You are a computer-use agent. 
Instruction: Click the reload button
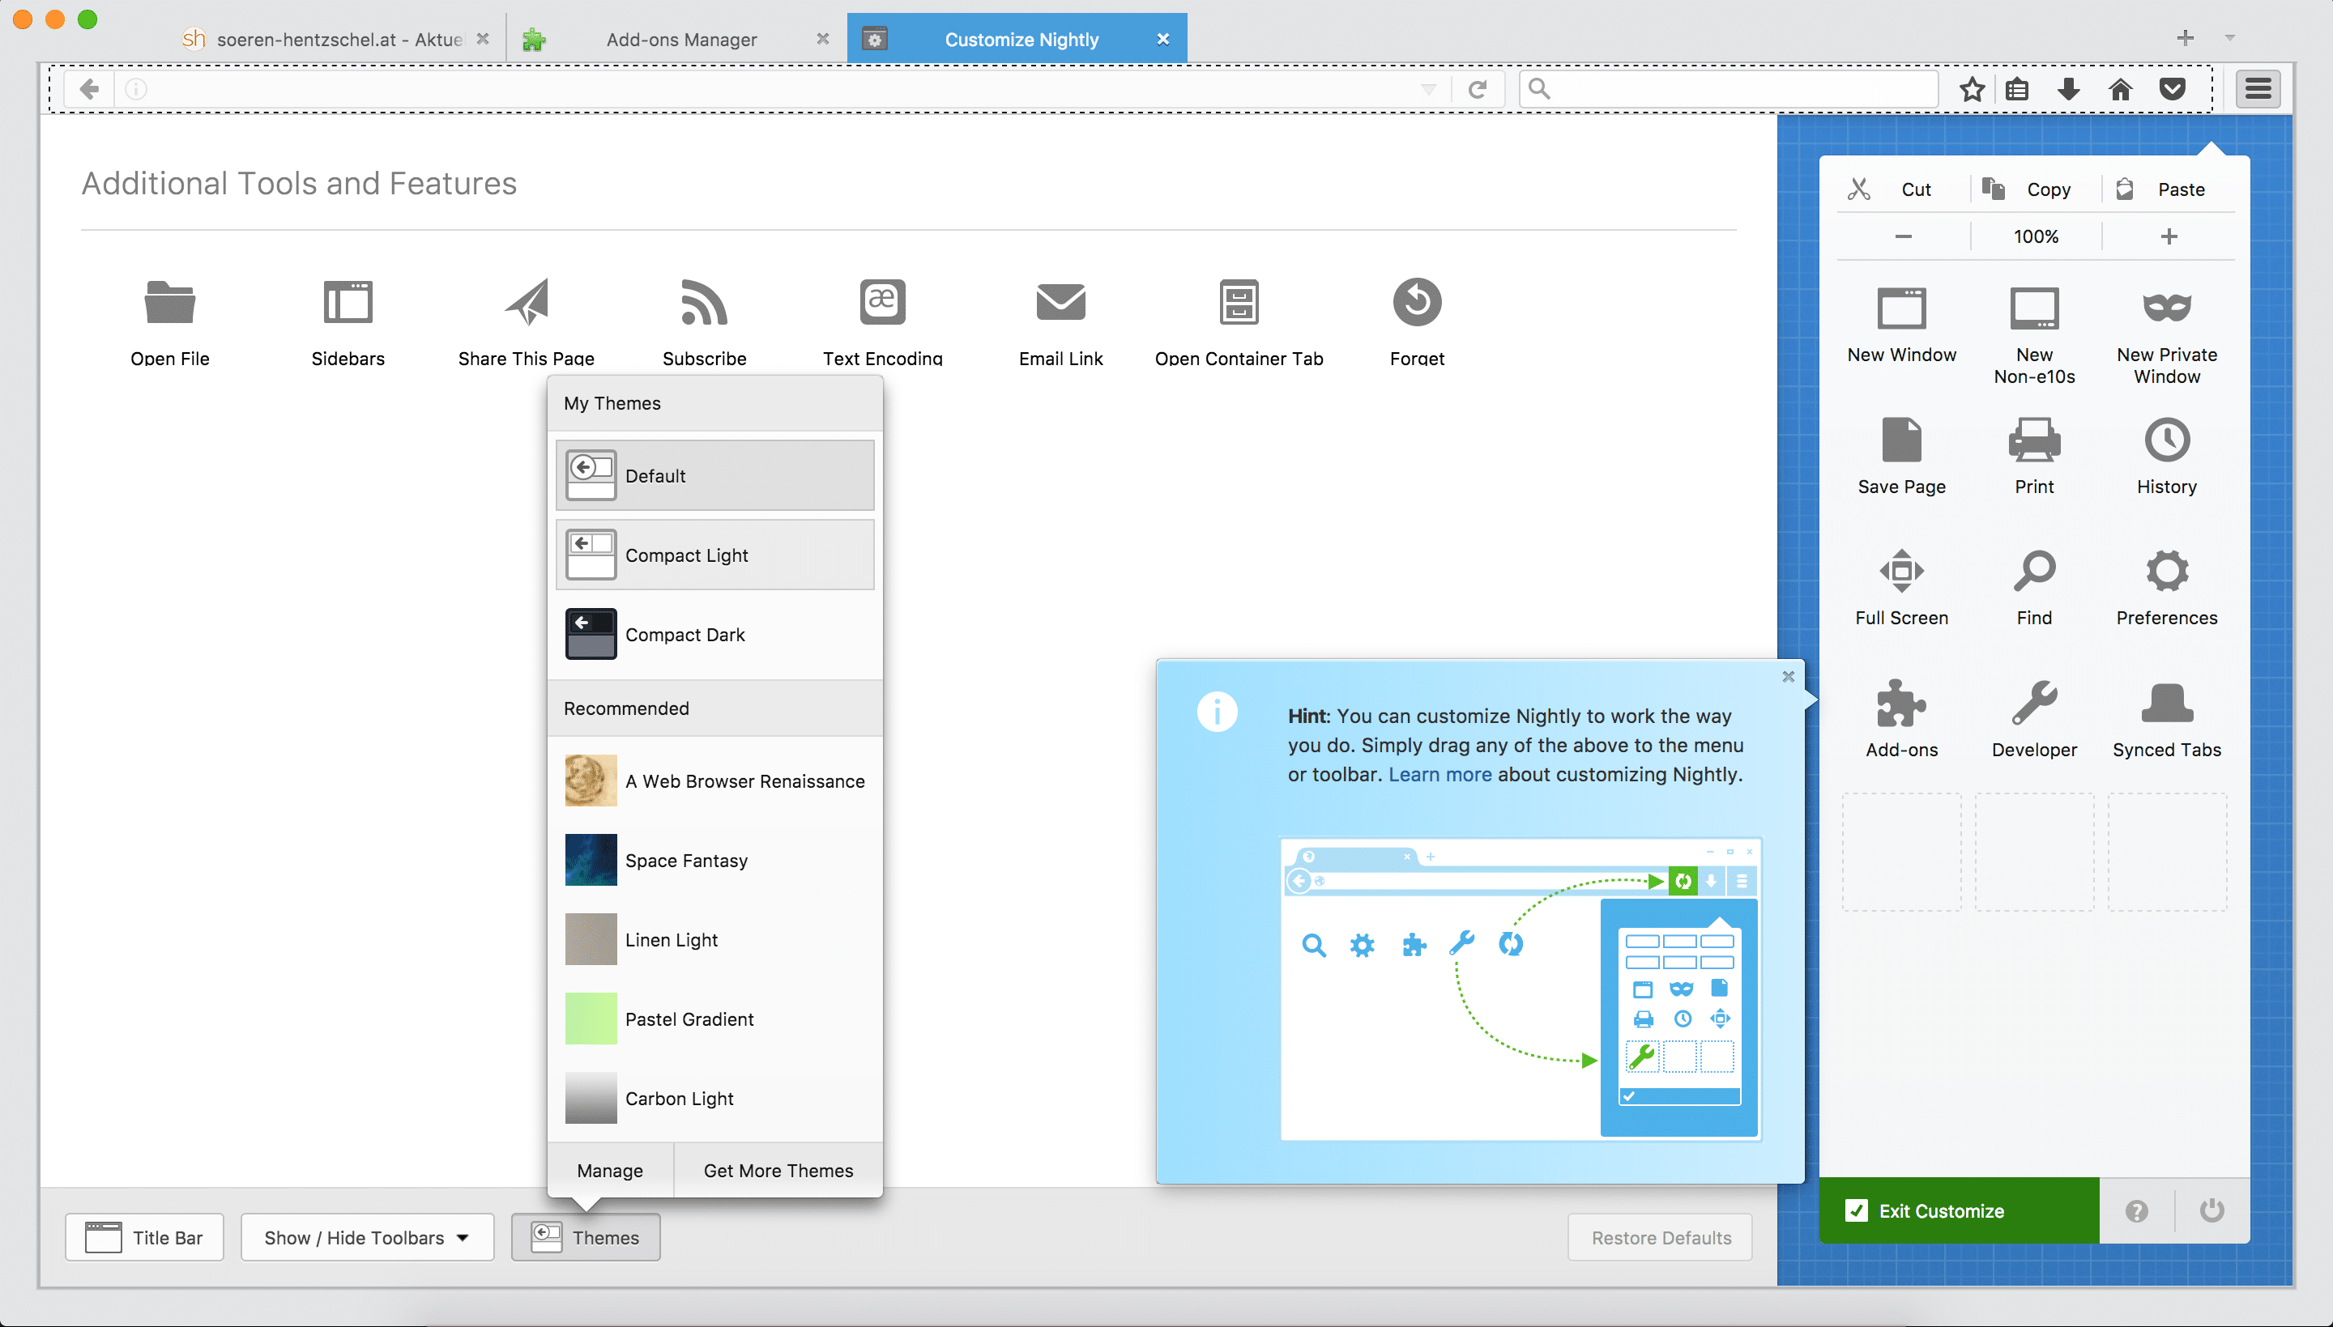pyautogui.click(x=1478, y=88)
